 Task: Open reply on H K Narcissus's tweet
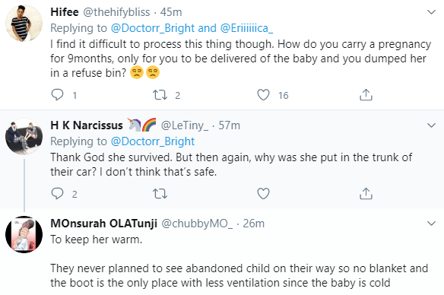57,194
